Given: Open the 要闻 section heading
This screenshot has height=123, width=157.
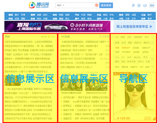Looking at the screenshot, I should click(x=7, y=37).
